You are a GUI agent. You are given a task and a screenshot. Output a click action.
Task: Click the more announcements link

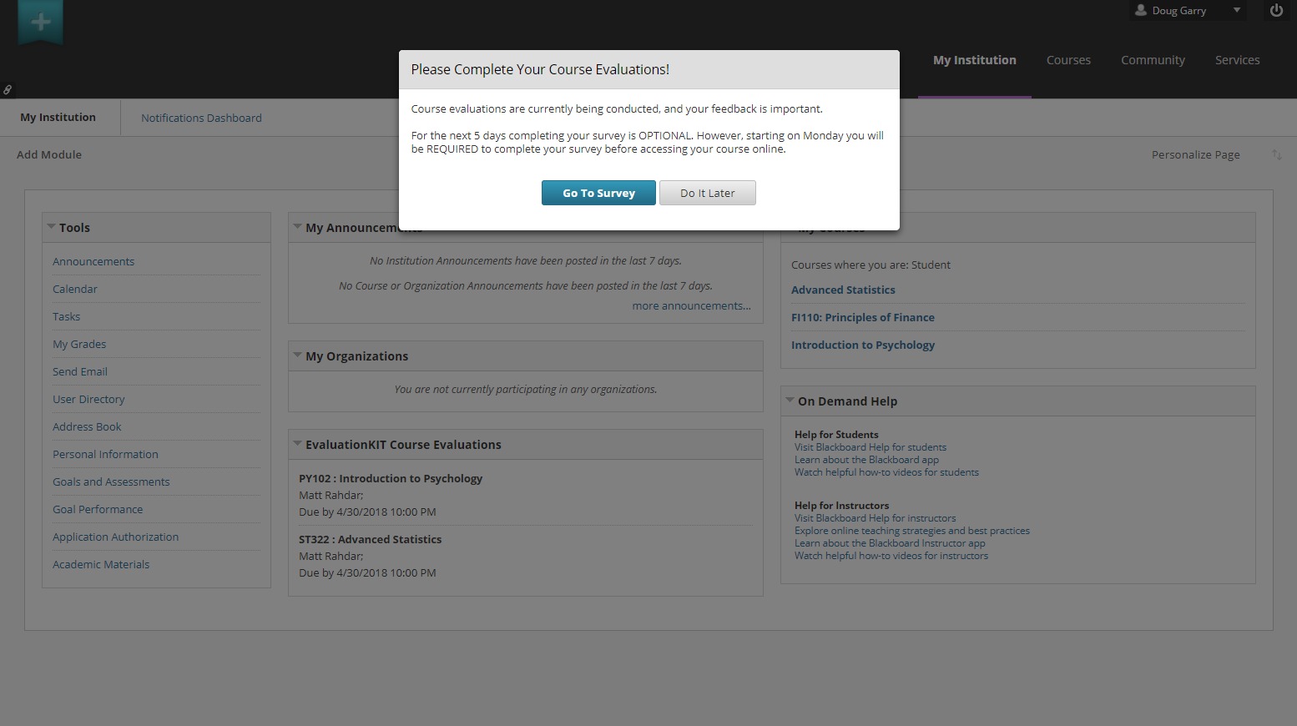click(x=691, y=306)
